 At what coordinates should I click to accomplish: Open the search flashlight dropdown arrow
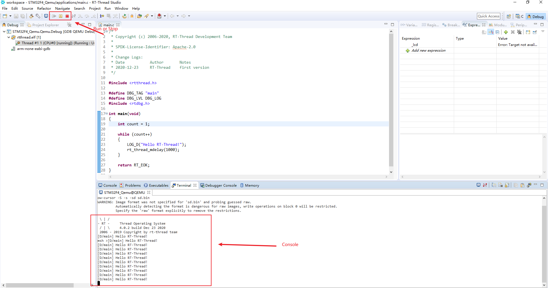click(152, 16)
